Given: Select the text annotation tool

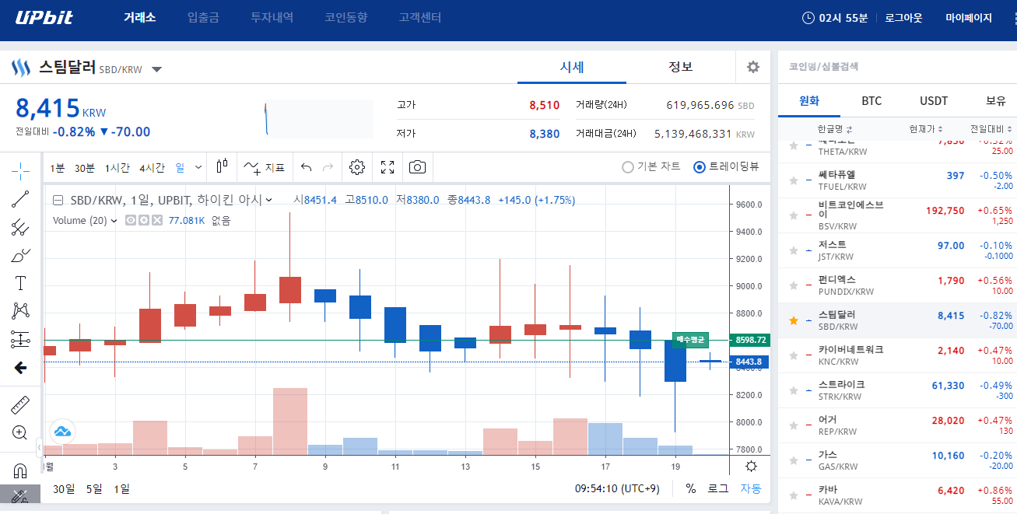Looking at the screenshot, I should coord(21,283).
